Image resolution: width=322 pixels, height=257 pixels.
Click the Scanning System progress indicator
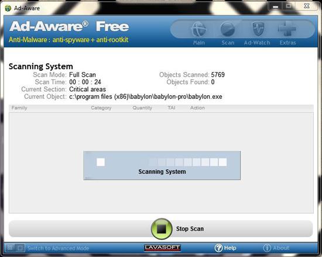[162, 166]
